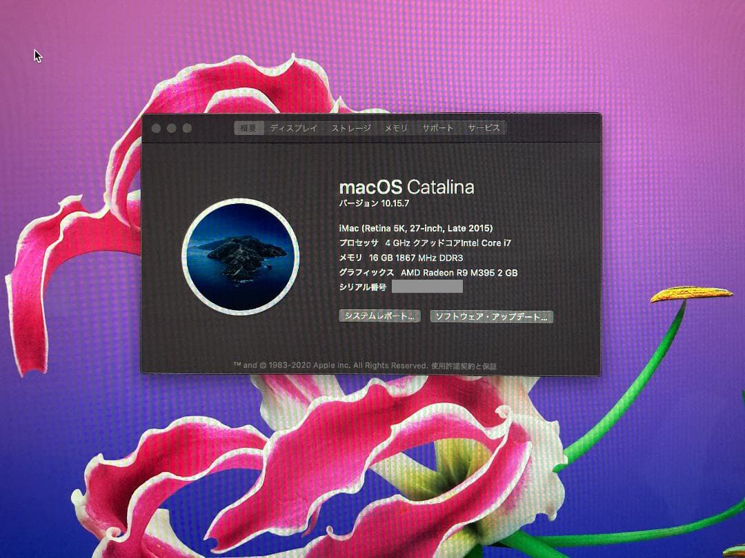Image resolution: width=745 pixels, height=558 pixels.
Task: Click the macOS Catalina title text
Action: pyautogui.click(x=407, y=187)
